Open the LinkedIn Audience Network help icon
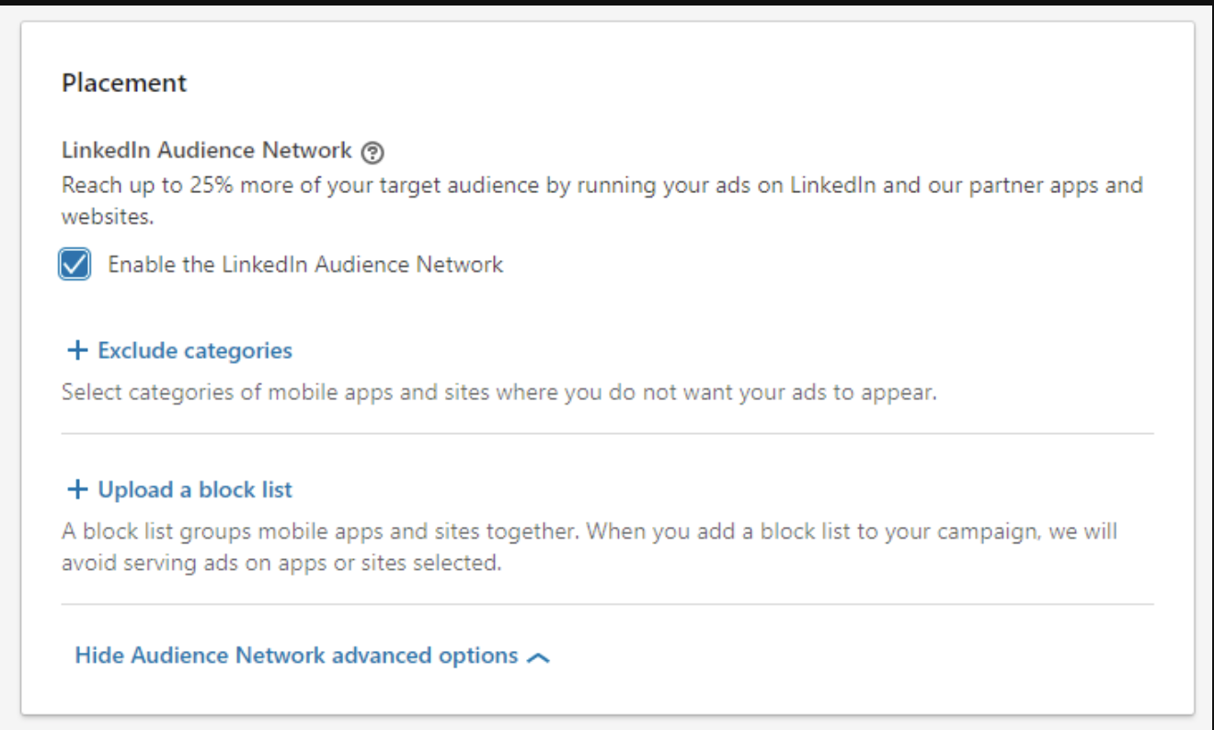Screen dimensions: 1214x730 (x=372, y=152)
